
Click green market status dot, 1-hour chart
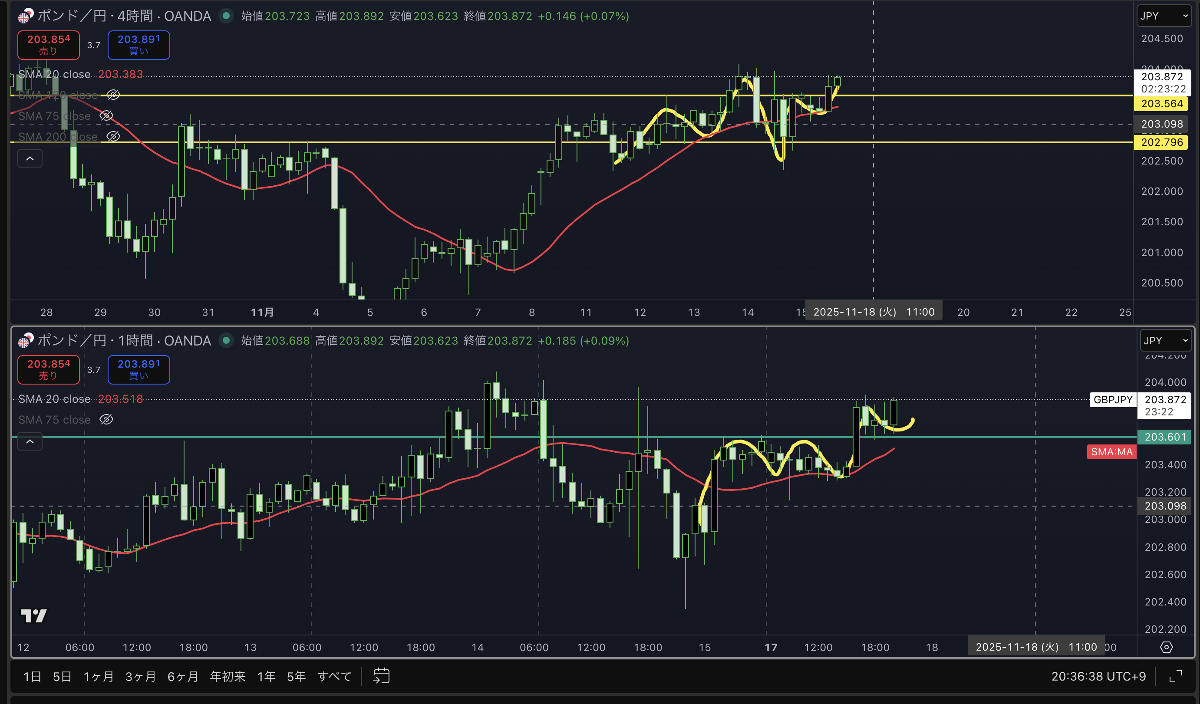pyautogui.click(x=226, y=340)
